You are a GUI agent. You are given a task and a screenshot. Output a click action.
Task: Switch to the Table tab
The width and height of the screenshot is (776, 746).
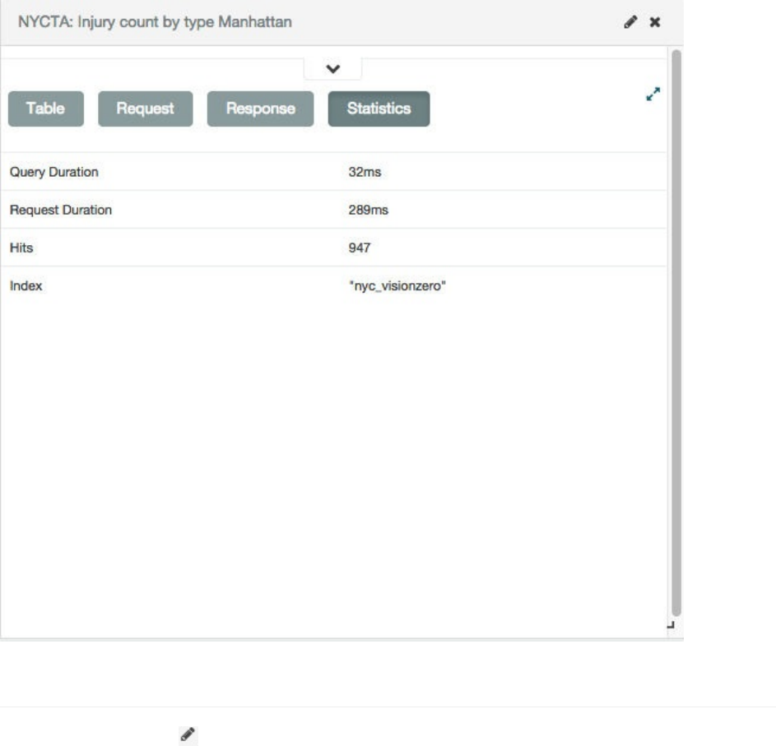tap(46, 109)
